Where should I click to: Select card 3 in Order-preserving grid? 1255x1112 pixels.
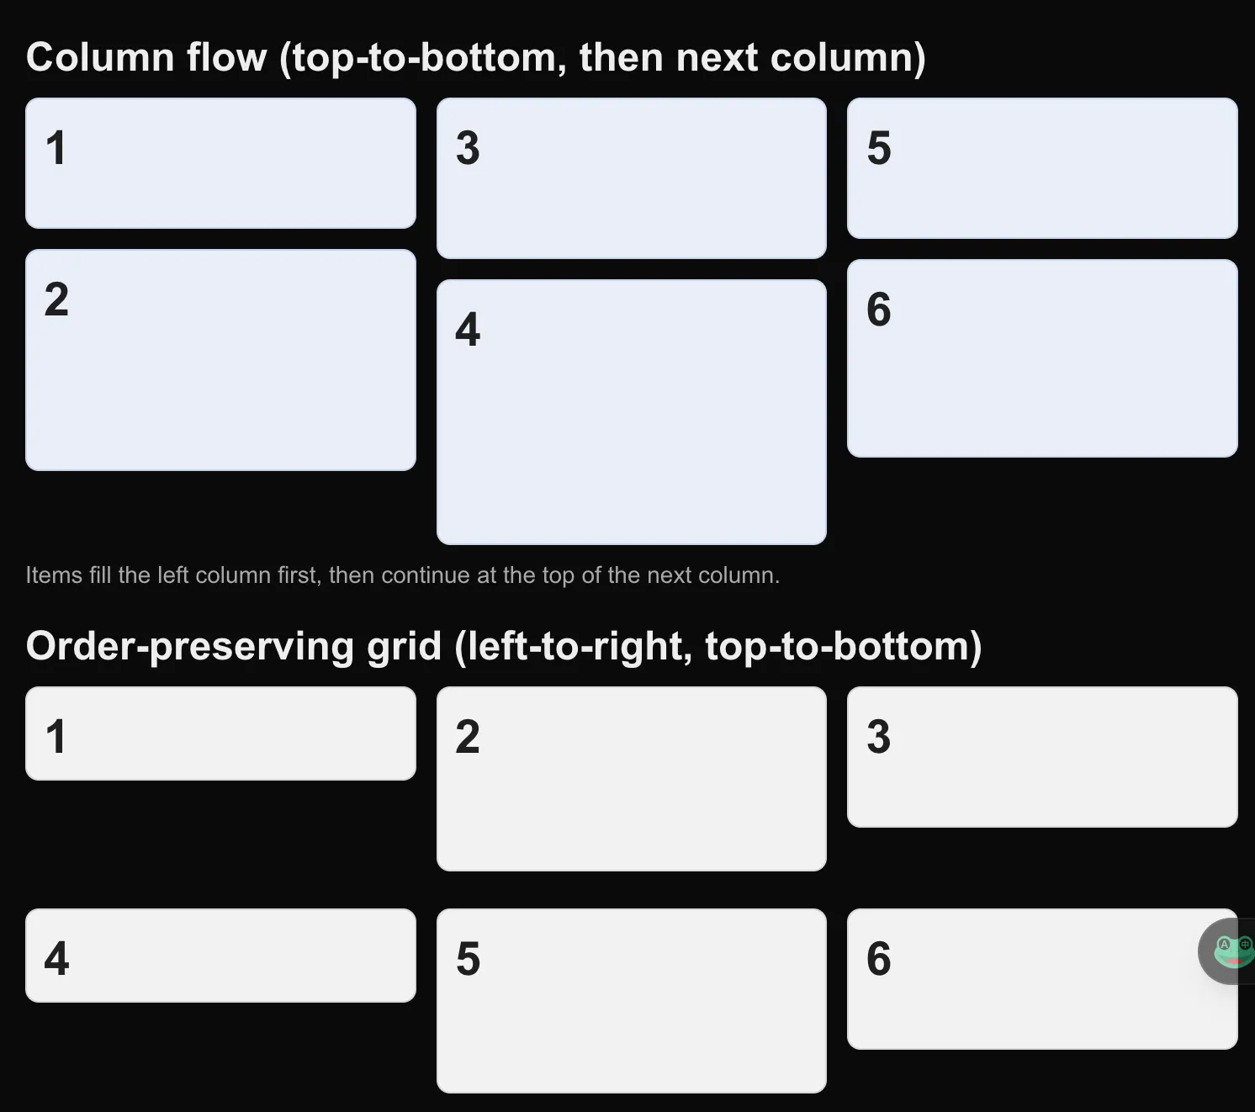[1041, 757]
